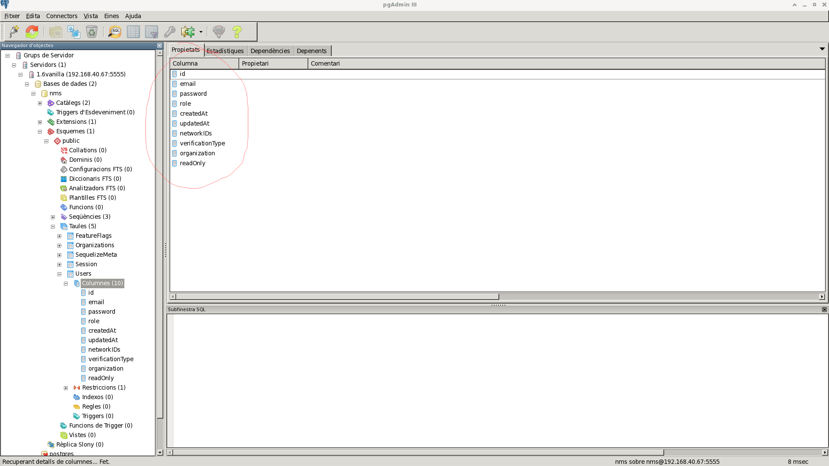Viewport: 829px width, 466px height.
Task: Click the add server plug icon
Action: click(x=14, y=32)
